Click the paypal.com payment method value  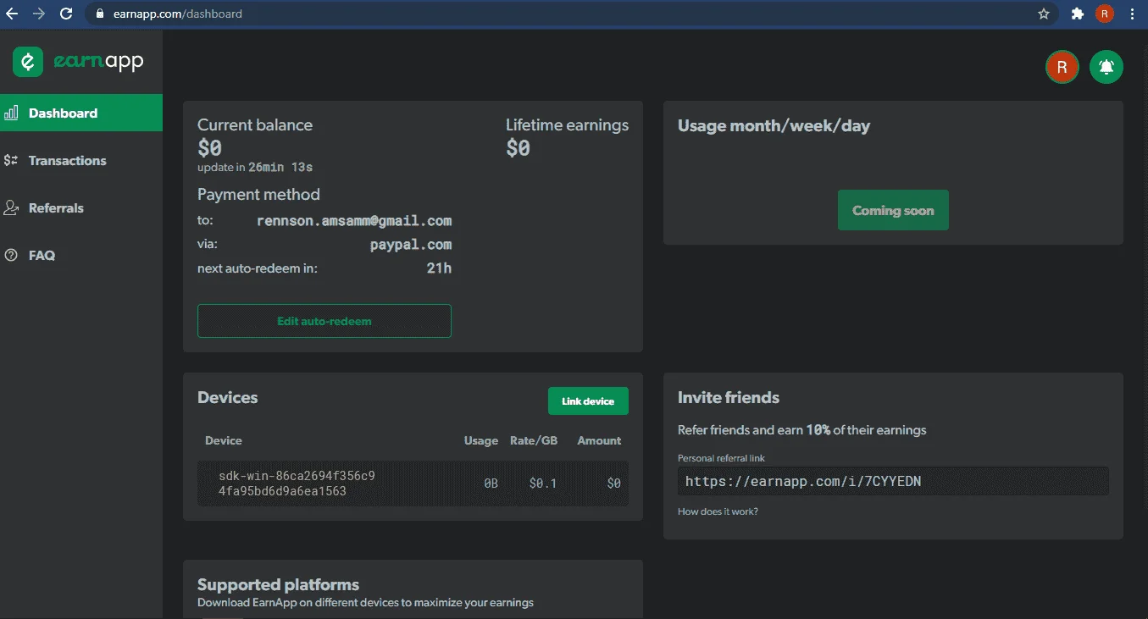tap(411, 244)
